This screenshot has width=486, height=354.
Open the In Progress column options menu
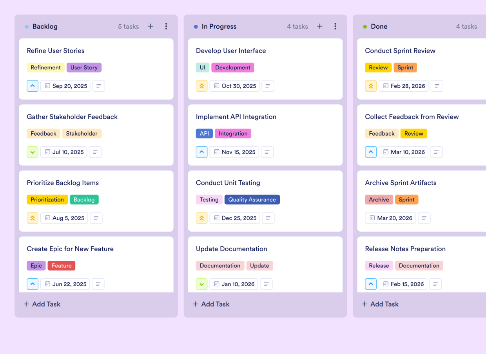point(335,26)
